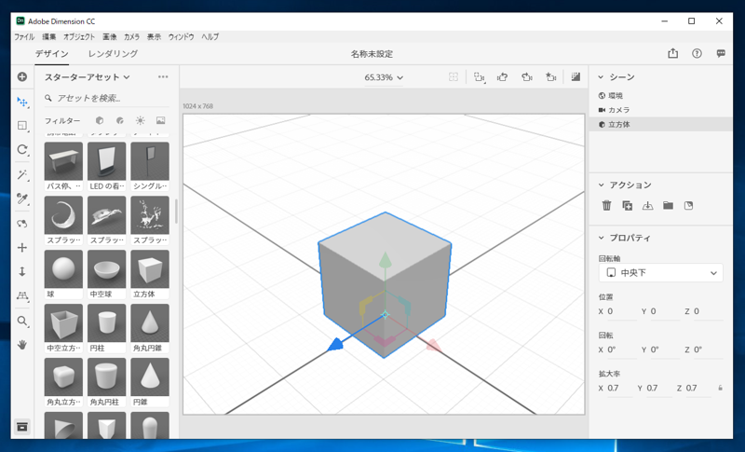This screenshot has width=745, height=452.
Task: Open the assets panel three-dot menu
Action: coord(163,77)
